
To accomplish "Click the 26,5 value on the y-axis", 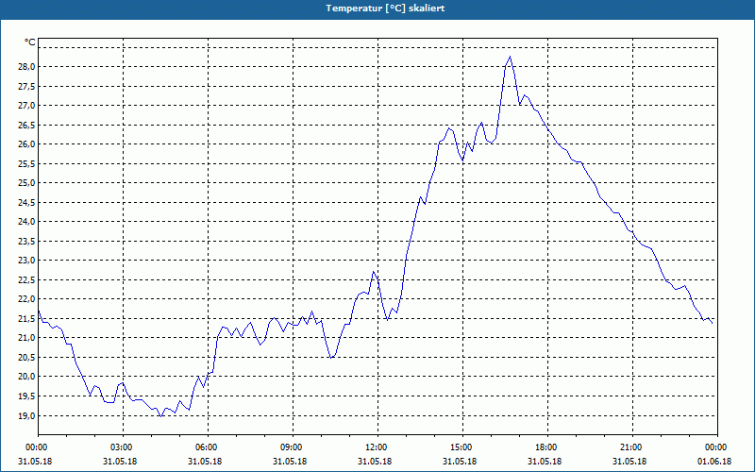I will (x=27, y=125).
